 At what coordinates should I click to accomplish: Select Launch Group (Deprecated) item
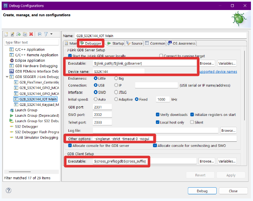click(37, 116)
